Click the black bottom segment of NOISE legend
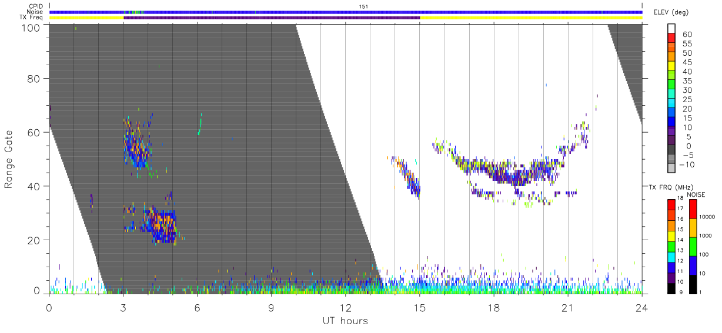 click(x=693, y=284)
